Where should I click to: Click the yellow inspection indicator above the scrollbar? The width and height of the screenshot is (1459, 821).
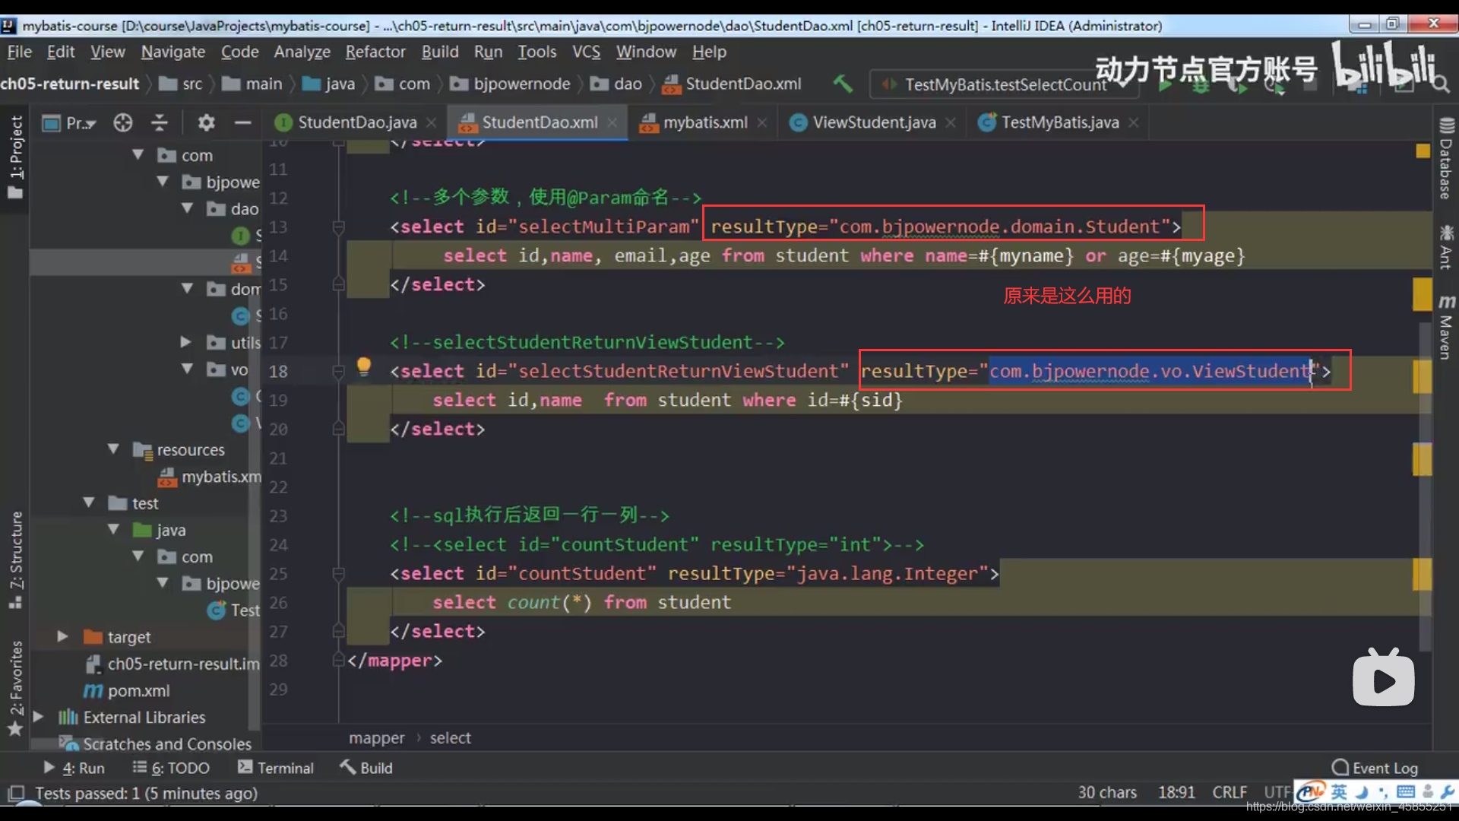(1423, 151)
